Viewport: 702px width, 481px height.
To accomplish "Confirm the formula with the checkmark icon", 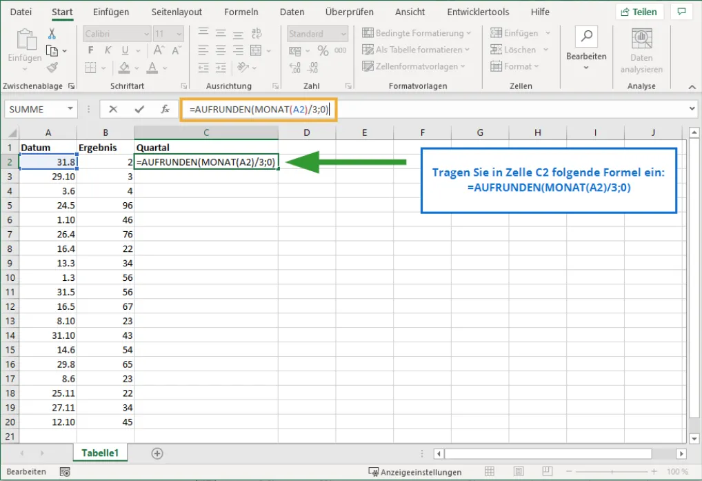I will click(139, 109).
